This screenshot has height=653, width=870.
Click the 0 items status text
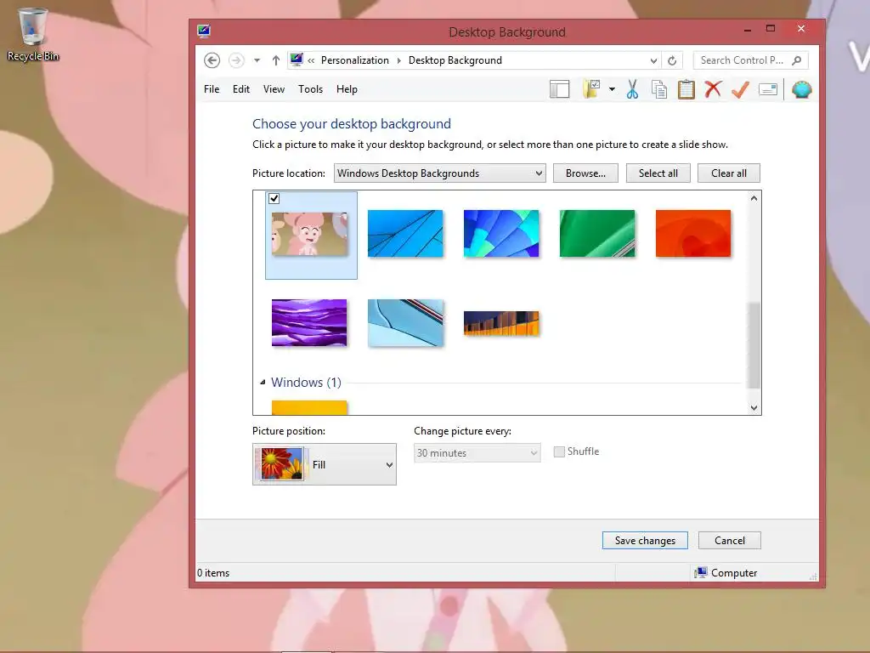[x=213, y=572]
